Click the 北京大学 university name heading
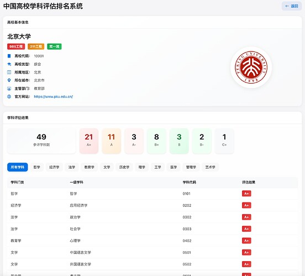Screen dimensions: 305x276 19,37
